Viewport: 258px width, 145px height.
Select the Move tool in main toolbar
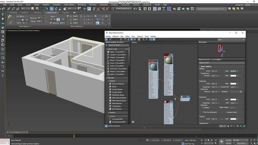click(x=52, y=9)
